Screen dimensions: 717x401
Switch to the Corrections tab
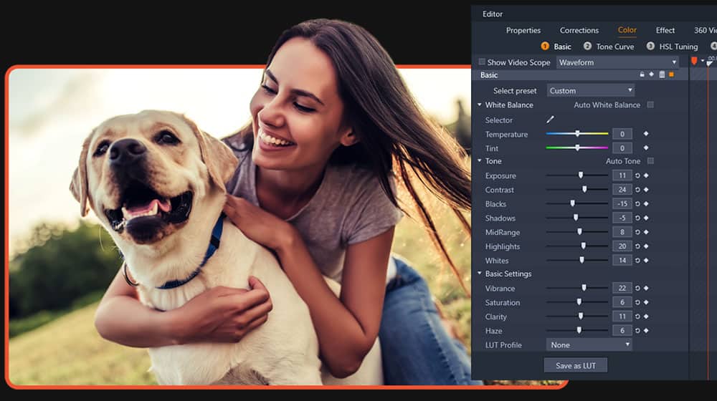tap(579, 30)
